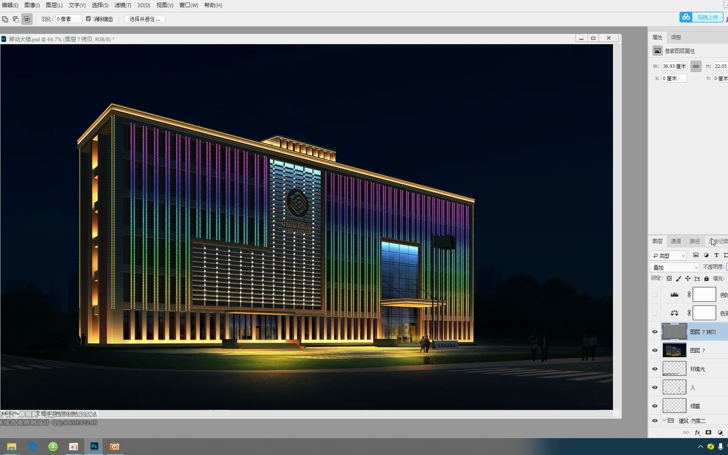Image resolution: width=728 pixels, height=455 pixels.
Task: Switch to the 调整 tab
Action: tap(676, 37)
